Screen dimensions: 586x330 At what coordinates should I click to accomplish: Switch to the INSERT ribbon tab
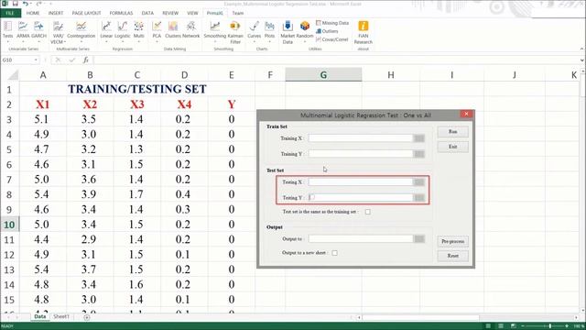pyautogui.click(x=56, y=13)
